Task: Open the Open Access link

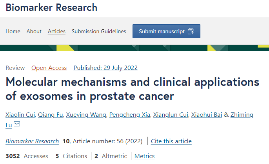Action: 49,68
